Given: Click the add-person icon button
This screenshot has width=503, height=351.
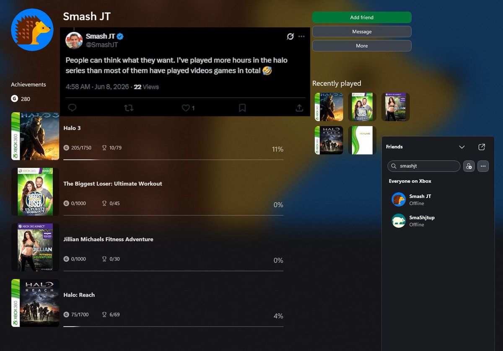Looking at the screenshot, I should click(469, 166).
